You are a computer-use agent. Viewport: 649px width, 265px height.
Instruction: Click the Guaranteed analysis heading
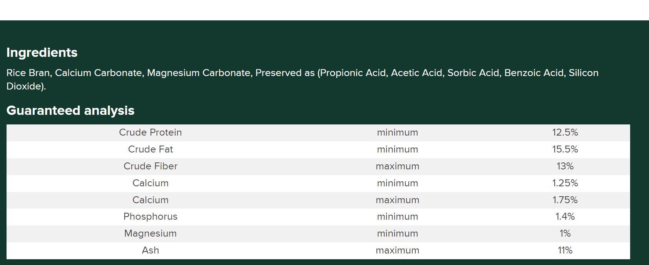pos(70,111)
